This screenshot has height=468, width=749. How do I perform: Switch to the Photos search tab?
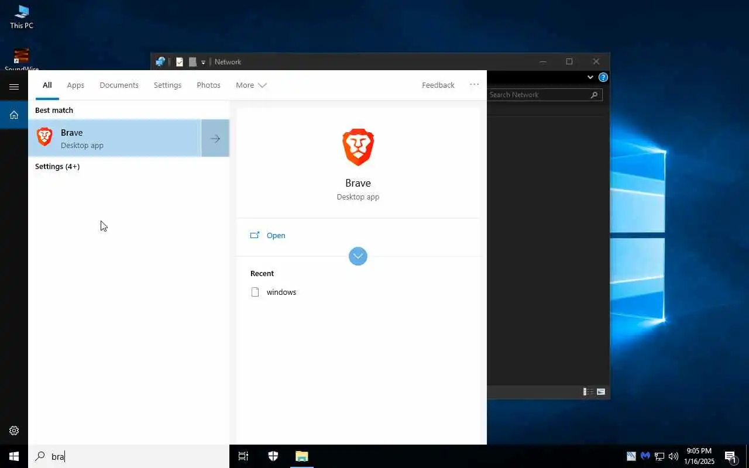pos(208,85)
